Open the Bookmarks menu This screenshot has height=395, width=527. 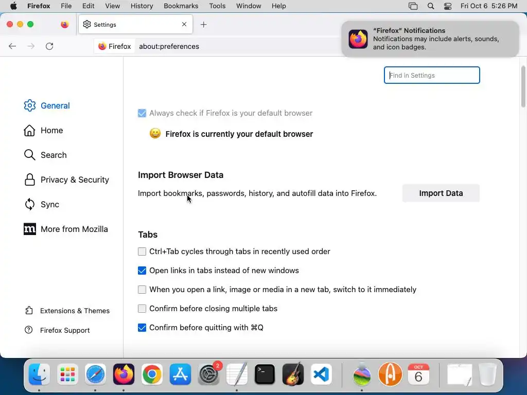(181, 6)
